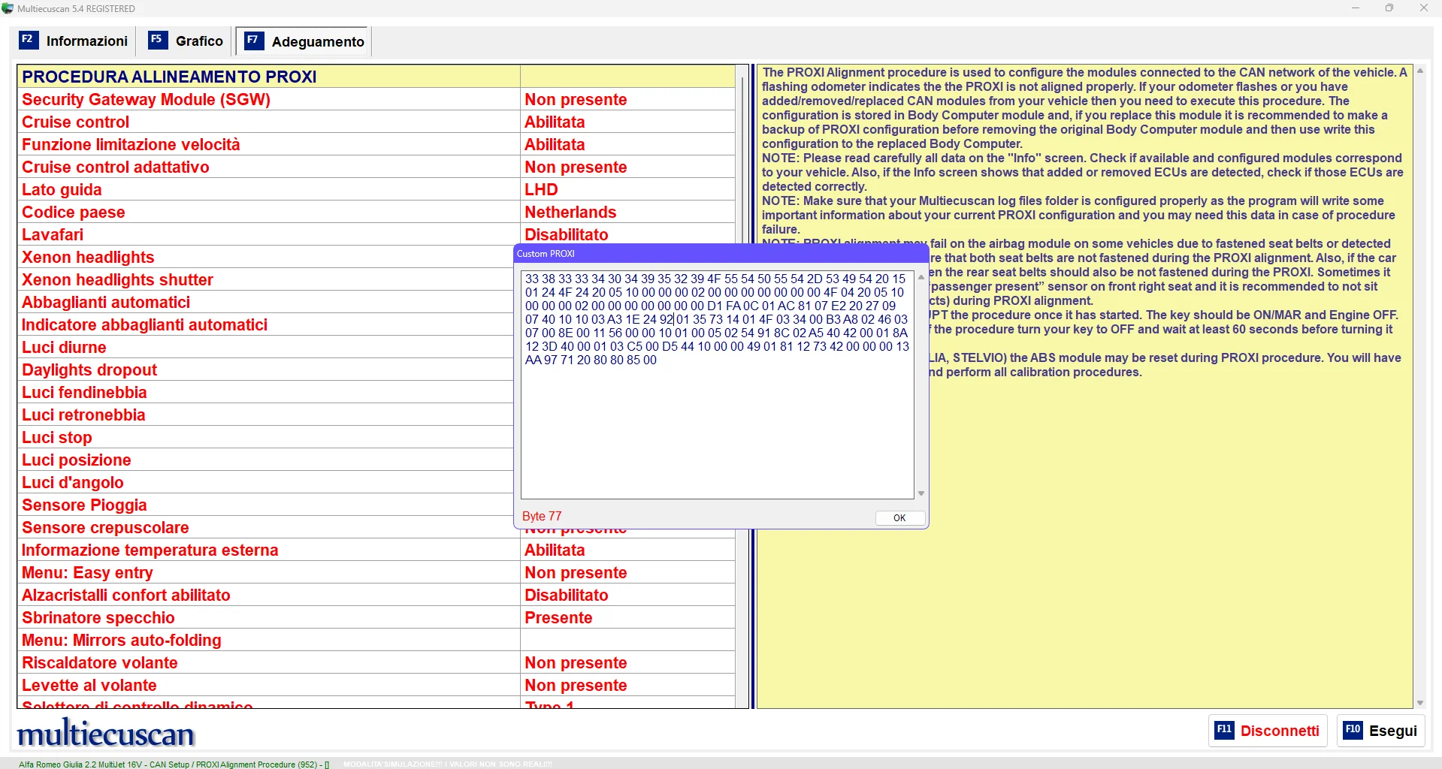Click the Netherlands country code value
Image resolution: width=1442 pixels, height=769 pixels.
point(570,212)
